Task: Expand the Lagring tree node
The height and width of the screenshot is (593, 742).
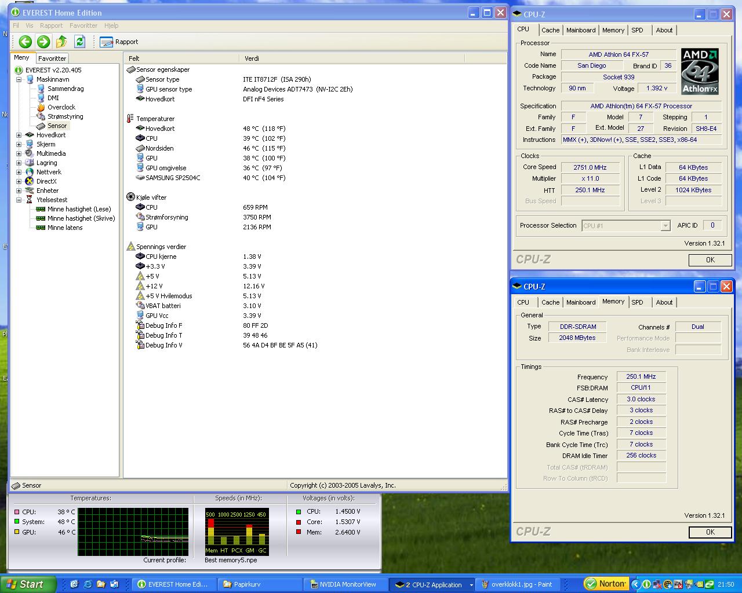Action: click(19, 163)
